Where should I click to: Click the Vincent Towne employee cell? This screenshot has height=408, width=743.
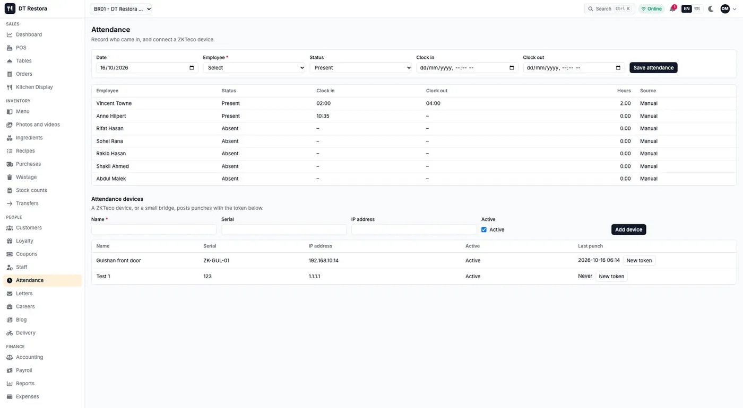coord(114,103)
